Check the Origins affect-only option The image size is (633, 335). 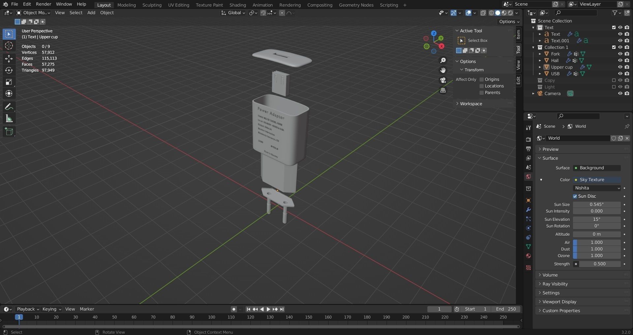(x=482, y=80)
